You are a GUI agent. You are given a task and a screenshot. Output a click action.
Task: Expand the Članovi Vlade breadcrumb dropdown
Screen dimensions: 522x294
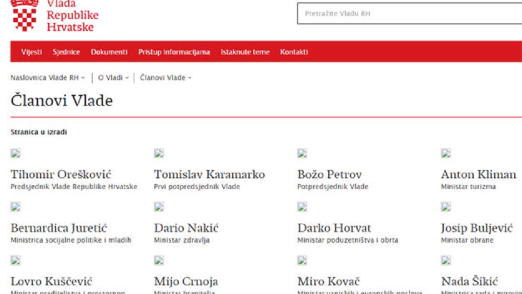[165, 78]
